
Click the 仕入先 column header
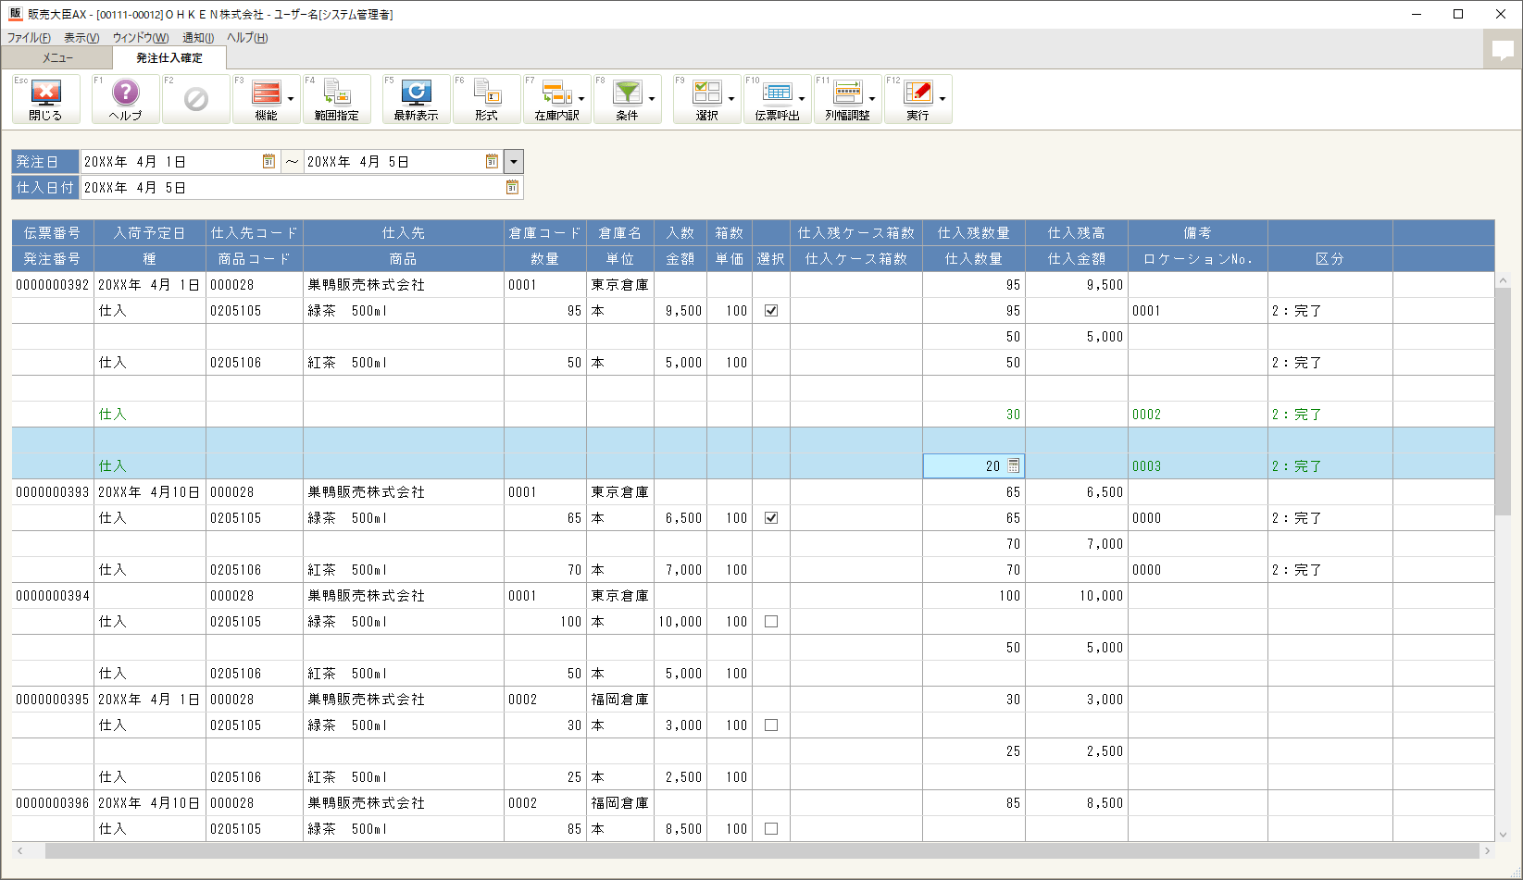[x=403, y=233]
